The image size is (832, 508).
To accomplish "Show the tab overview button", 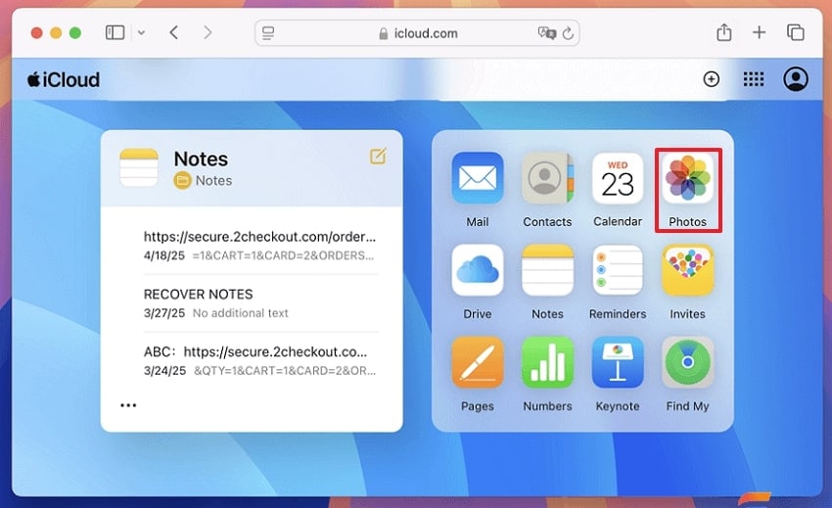I will click(795, 32).
